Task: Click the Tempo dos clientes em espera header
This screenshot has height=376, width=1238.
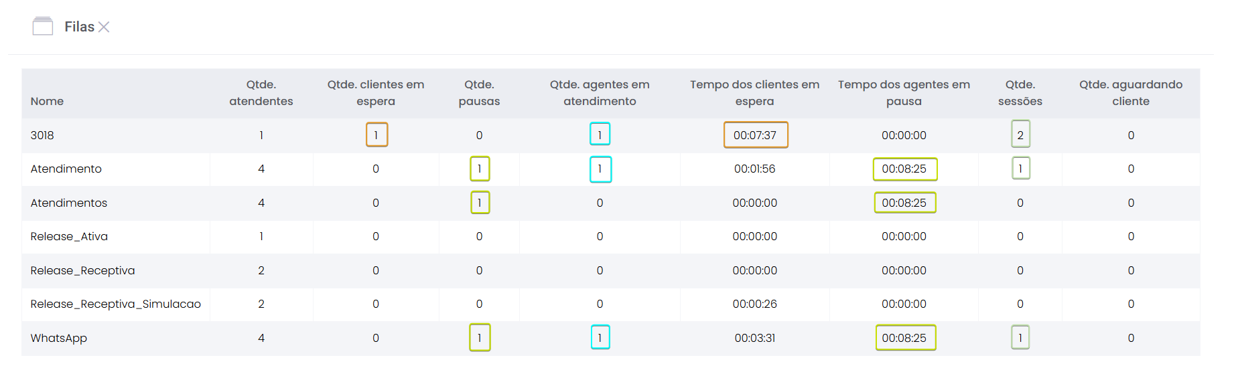Action: pyautogui.click(x=754, y=93)
